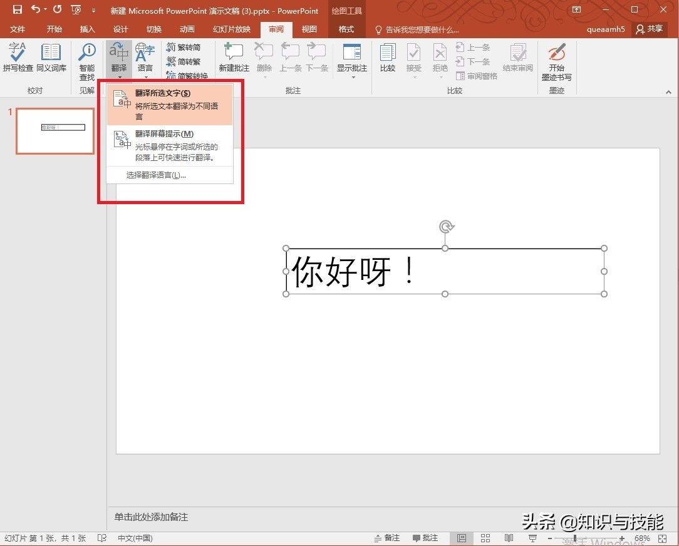Click the zoom slider handle
The width and height of the screenshot is (679, 546).
pyautogui.click(x=574, y=538)
